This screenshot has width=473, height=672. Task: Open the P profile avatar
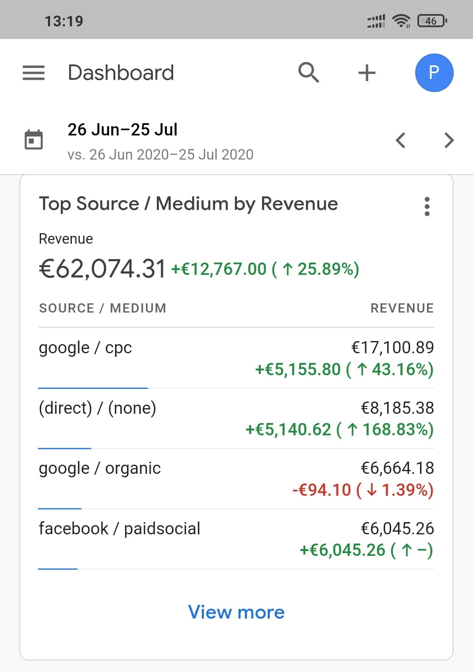point(434,73)
